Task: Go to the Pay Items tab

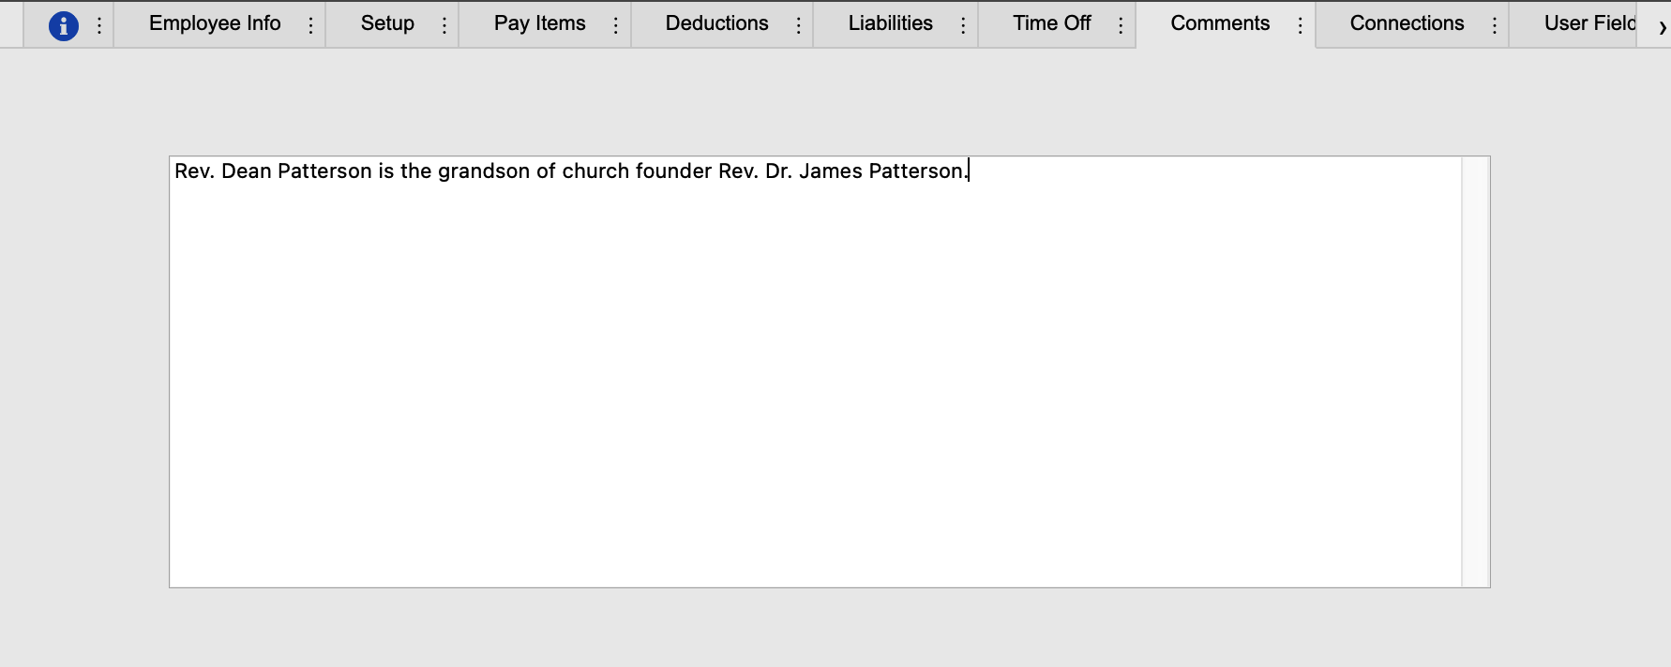Action: tap(539, 23)
